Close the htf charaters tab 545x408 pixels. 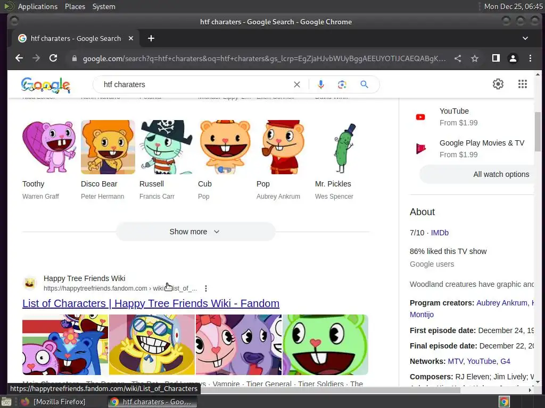coord(131,38)
